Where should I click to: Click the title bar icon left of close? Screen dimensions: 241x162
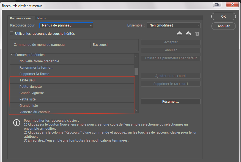click(x=217, y=4)
